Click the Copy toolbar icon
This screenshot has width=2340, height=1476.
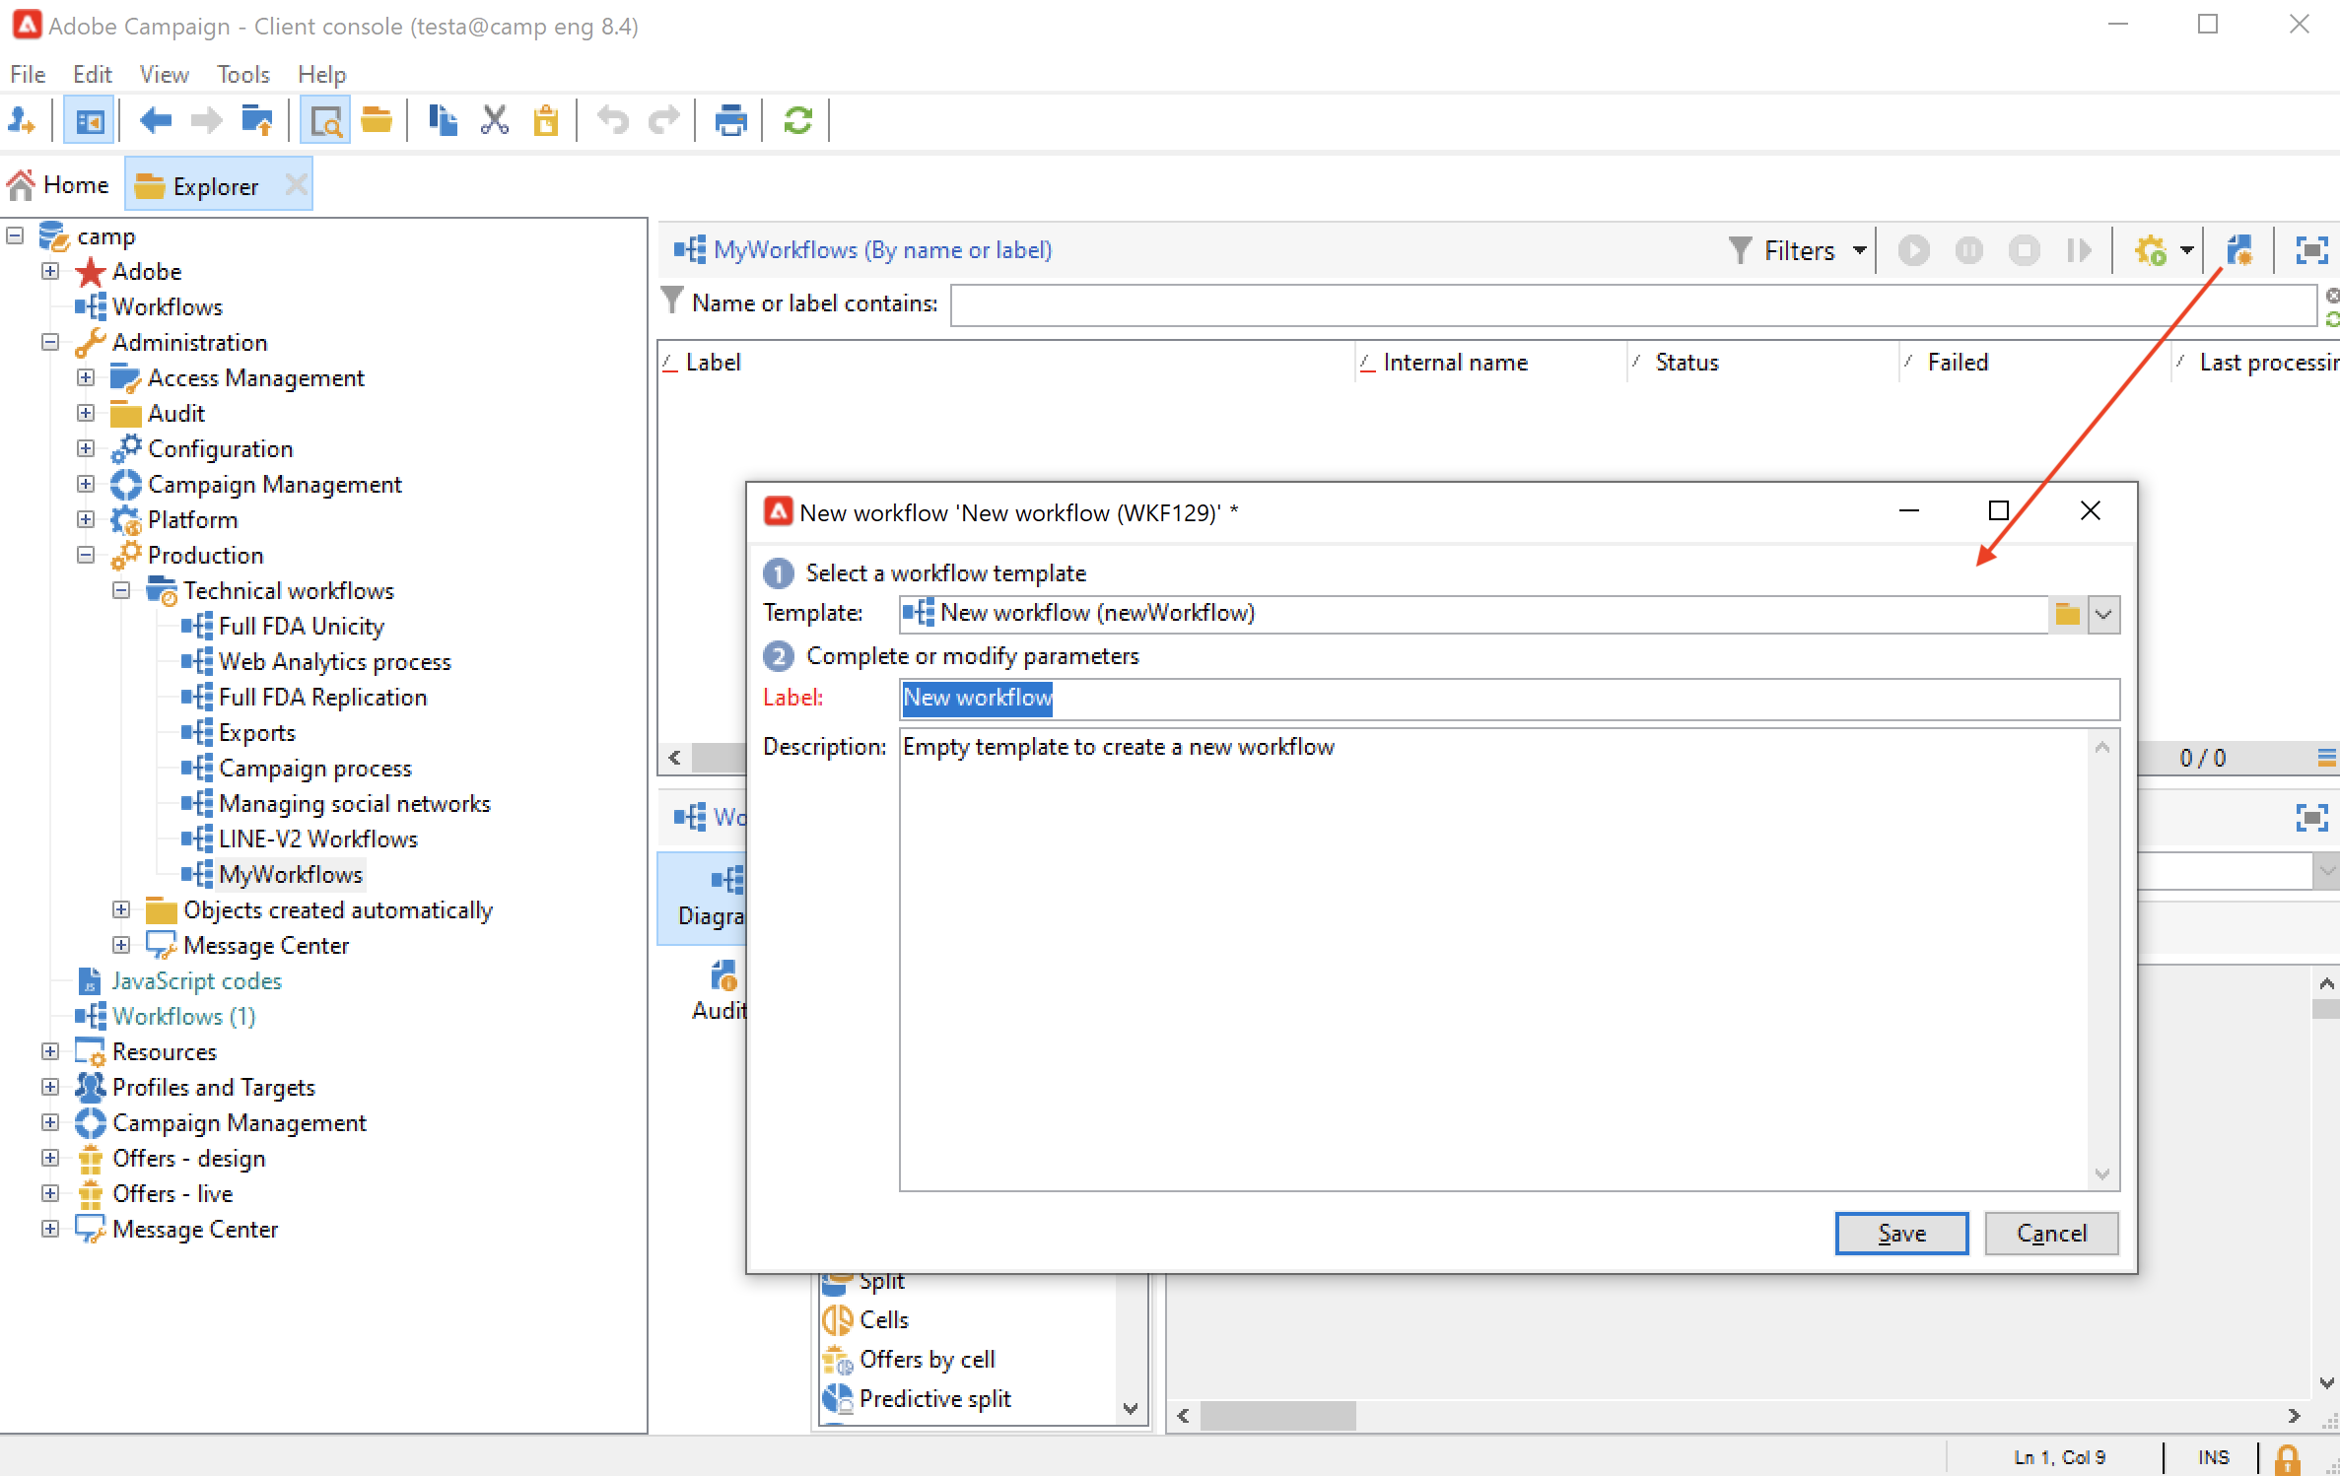click(443, 121)
